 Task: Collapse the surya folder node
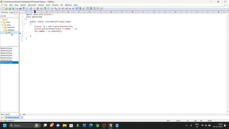(2, 25)
